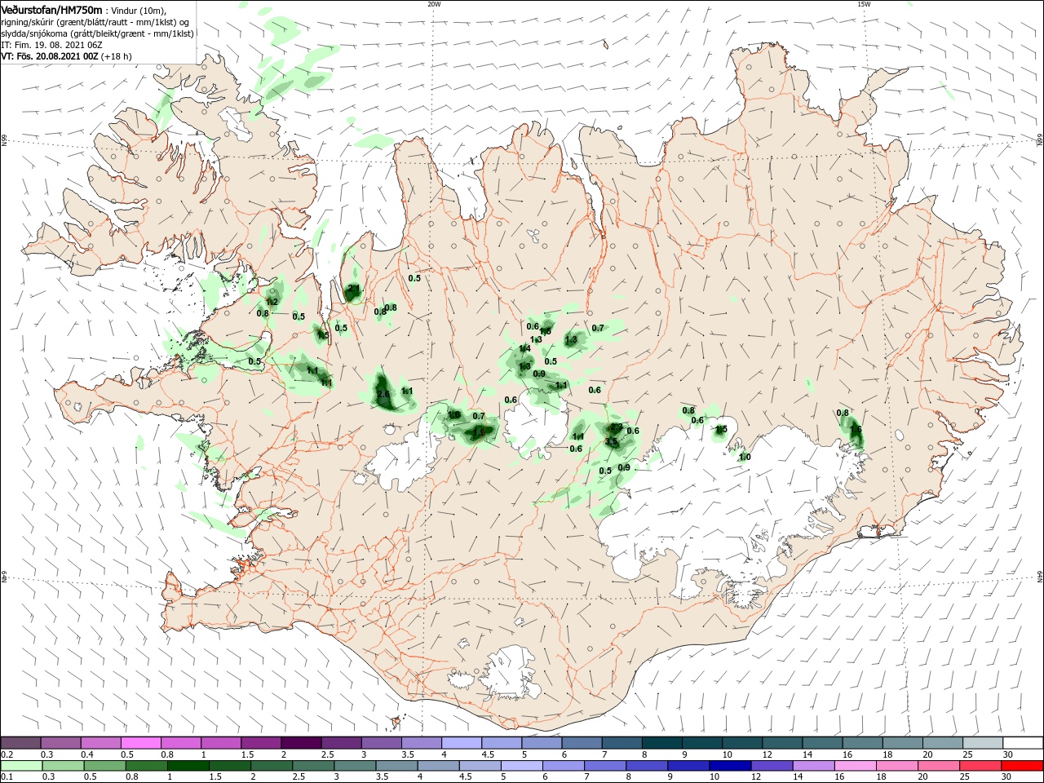Select the violet swatch labeled 12 in rain legend
This screenshot has height=783, width=1044.
tap(772, 766)
